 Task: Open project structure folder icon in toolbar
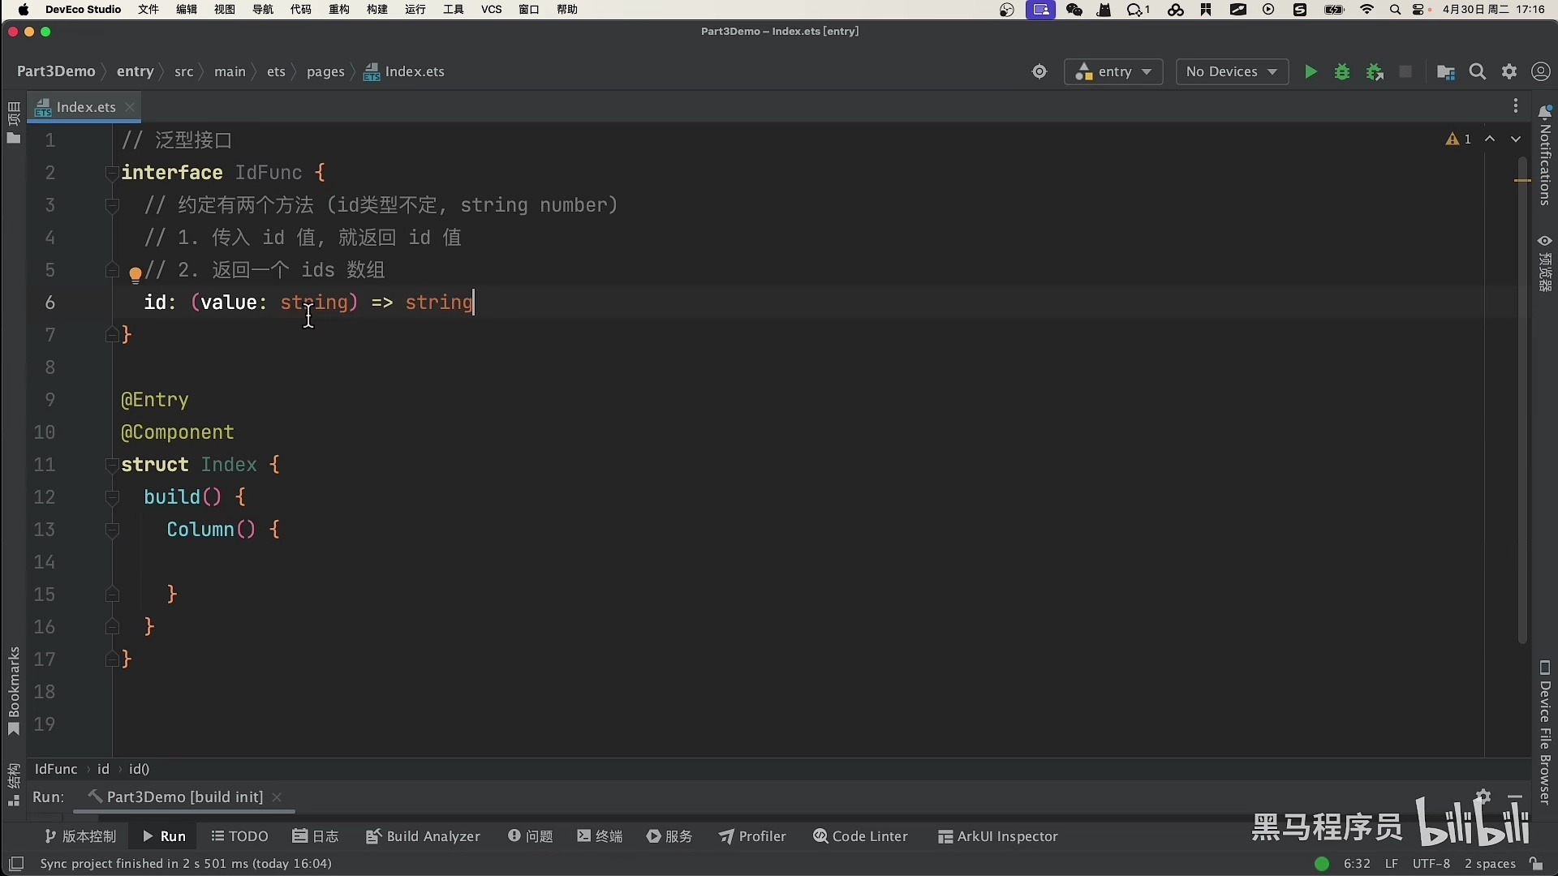pos(1445,72)
